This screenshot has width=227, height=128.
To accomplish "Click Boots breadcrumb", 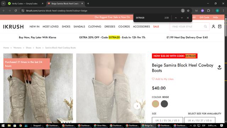I will coord(38,48).
